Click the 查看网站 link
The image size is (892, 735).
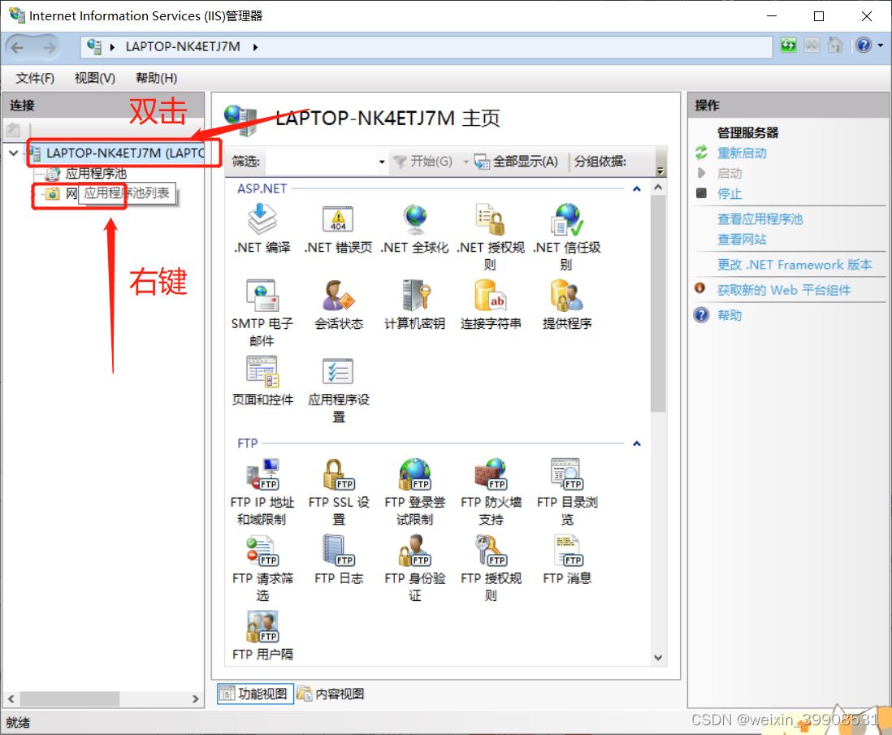coord(742,240)
